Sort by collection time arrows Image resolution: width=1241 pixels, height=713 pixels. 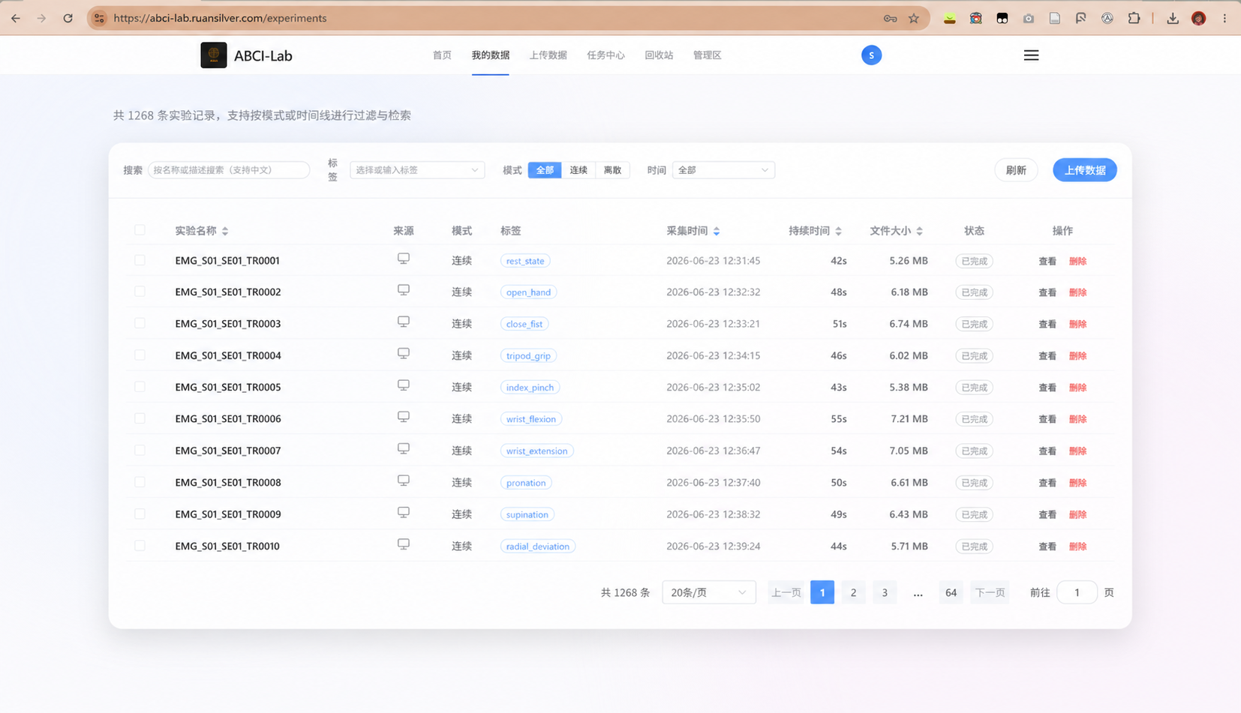pos(717,231)
